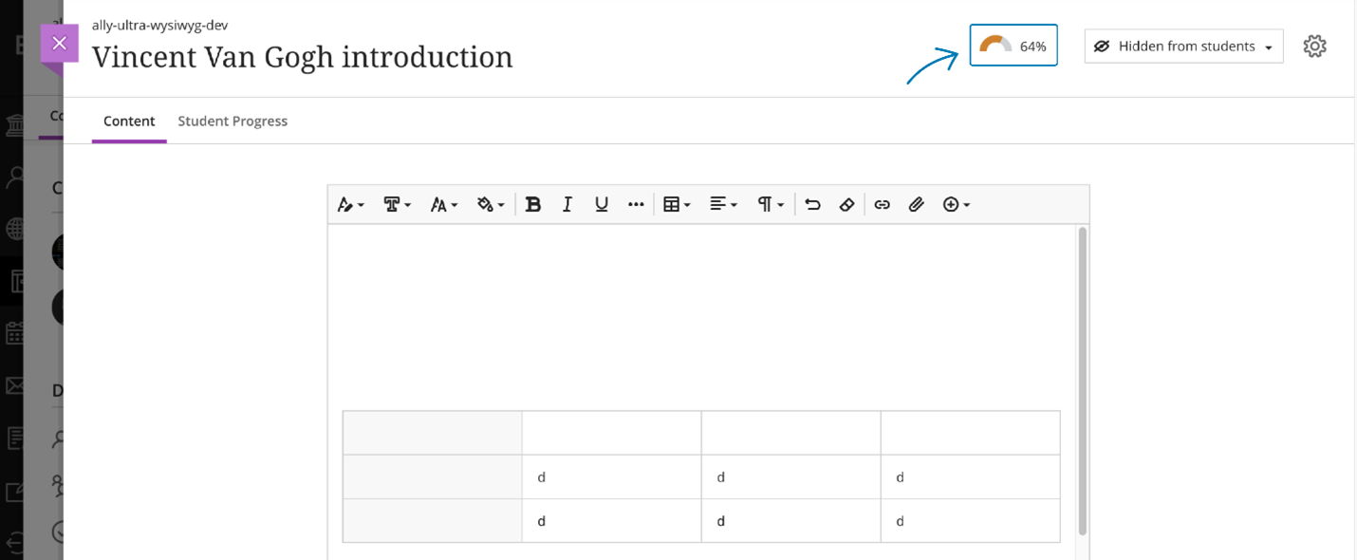Click the eraser clear formatting icon

(847, 204)
